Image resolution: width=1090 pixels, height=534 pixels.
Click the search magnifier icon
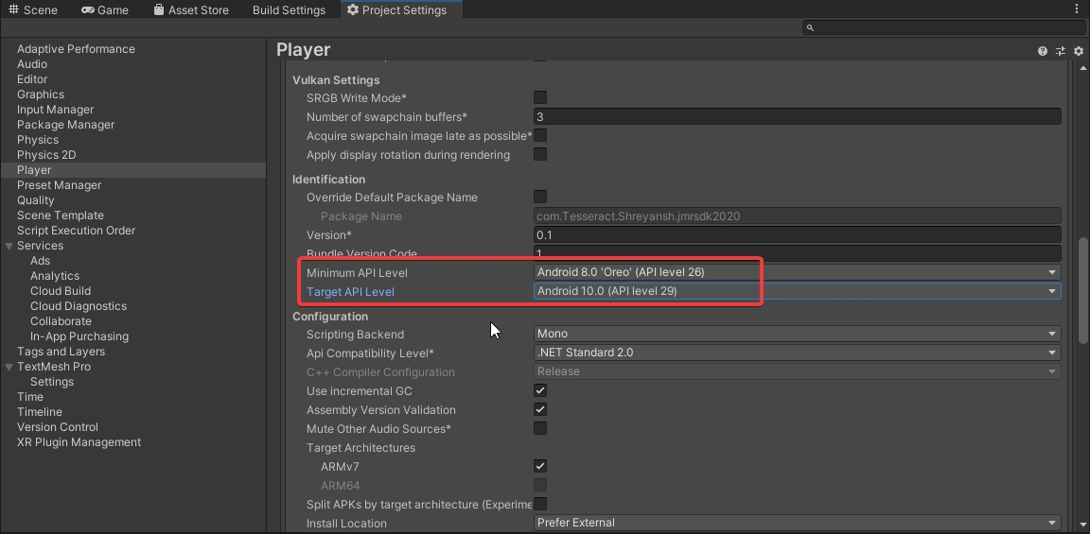pos(810,28)
